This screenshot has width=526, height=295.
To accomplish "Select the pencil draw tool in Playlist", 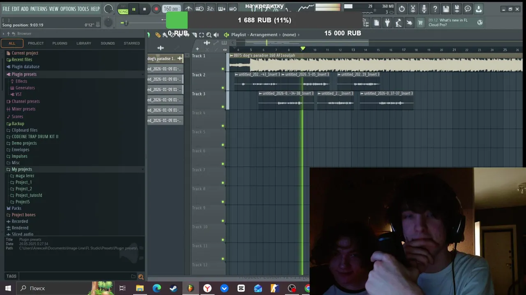I will (158, 35).
